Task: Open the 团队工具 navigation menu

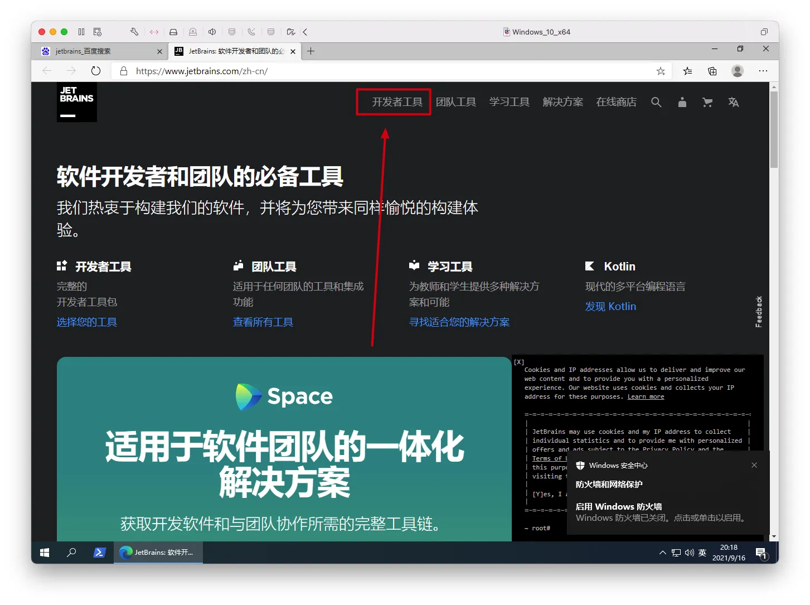Action: 456,102
